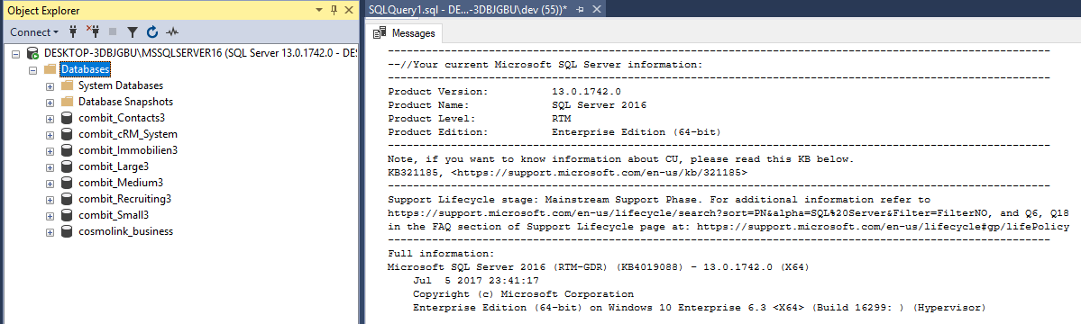
Task: Click the Stop square toolbar icon
Action: pyautogui.click(x=113, y=32)
